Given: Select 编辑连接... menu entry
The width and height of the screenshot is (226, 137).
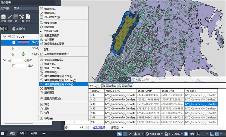Looking at the screenshot, I should click(x=64, y=9).
